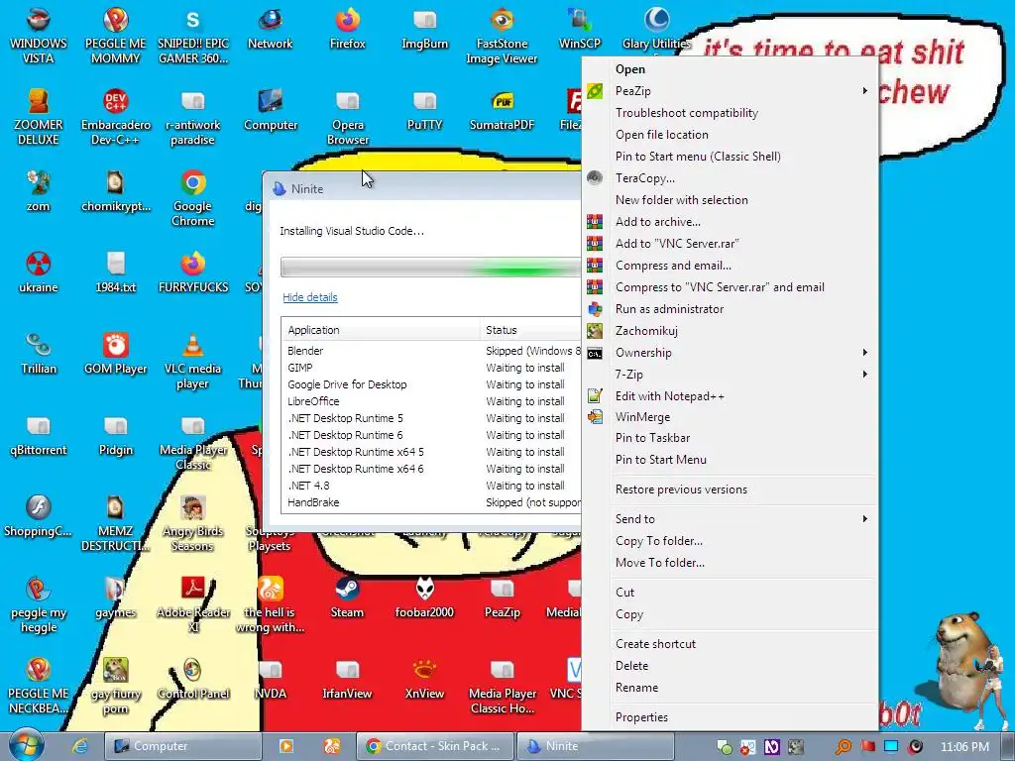The image size is (1015, 761).
Task: Select the SumatraPDF desktop icon
Action: 502,109
